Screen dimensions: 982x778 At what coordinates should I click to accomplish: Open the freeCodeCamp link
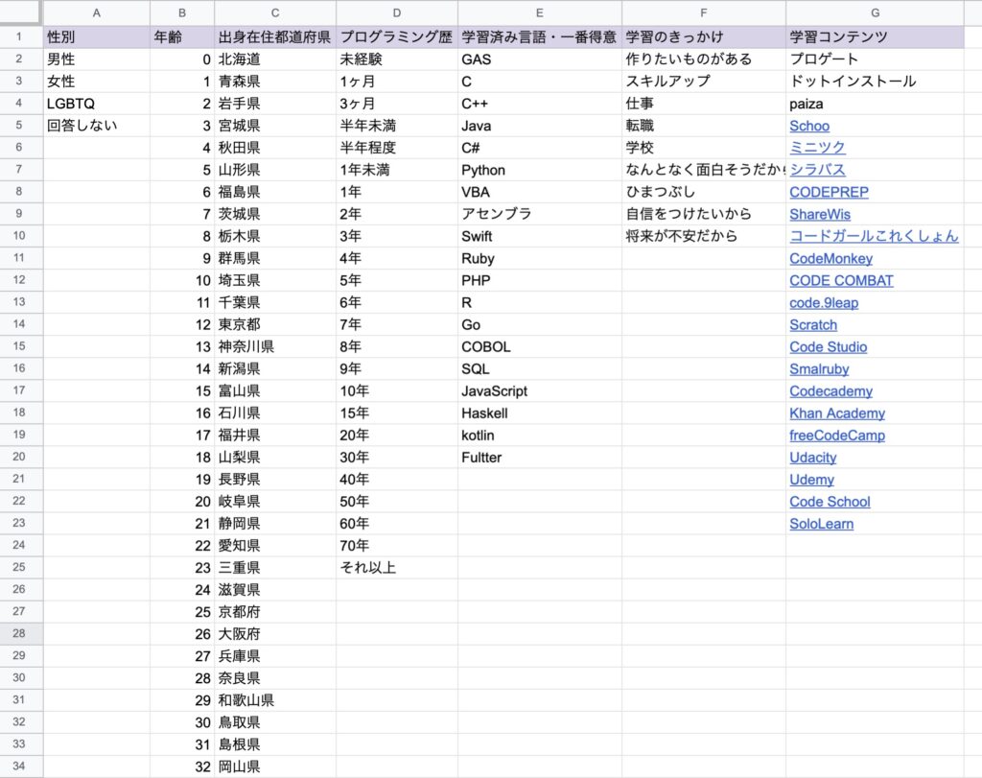[x=836, y=436]
